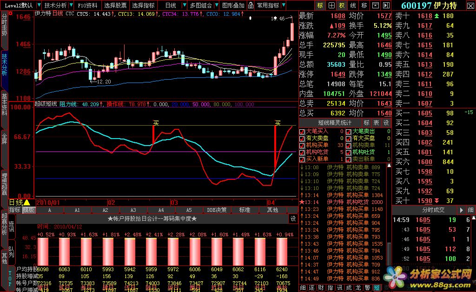
Task: Click the F10资料 button
Action: pyautogui.click(x=87, y=6)
